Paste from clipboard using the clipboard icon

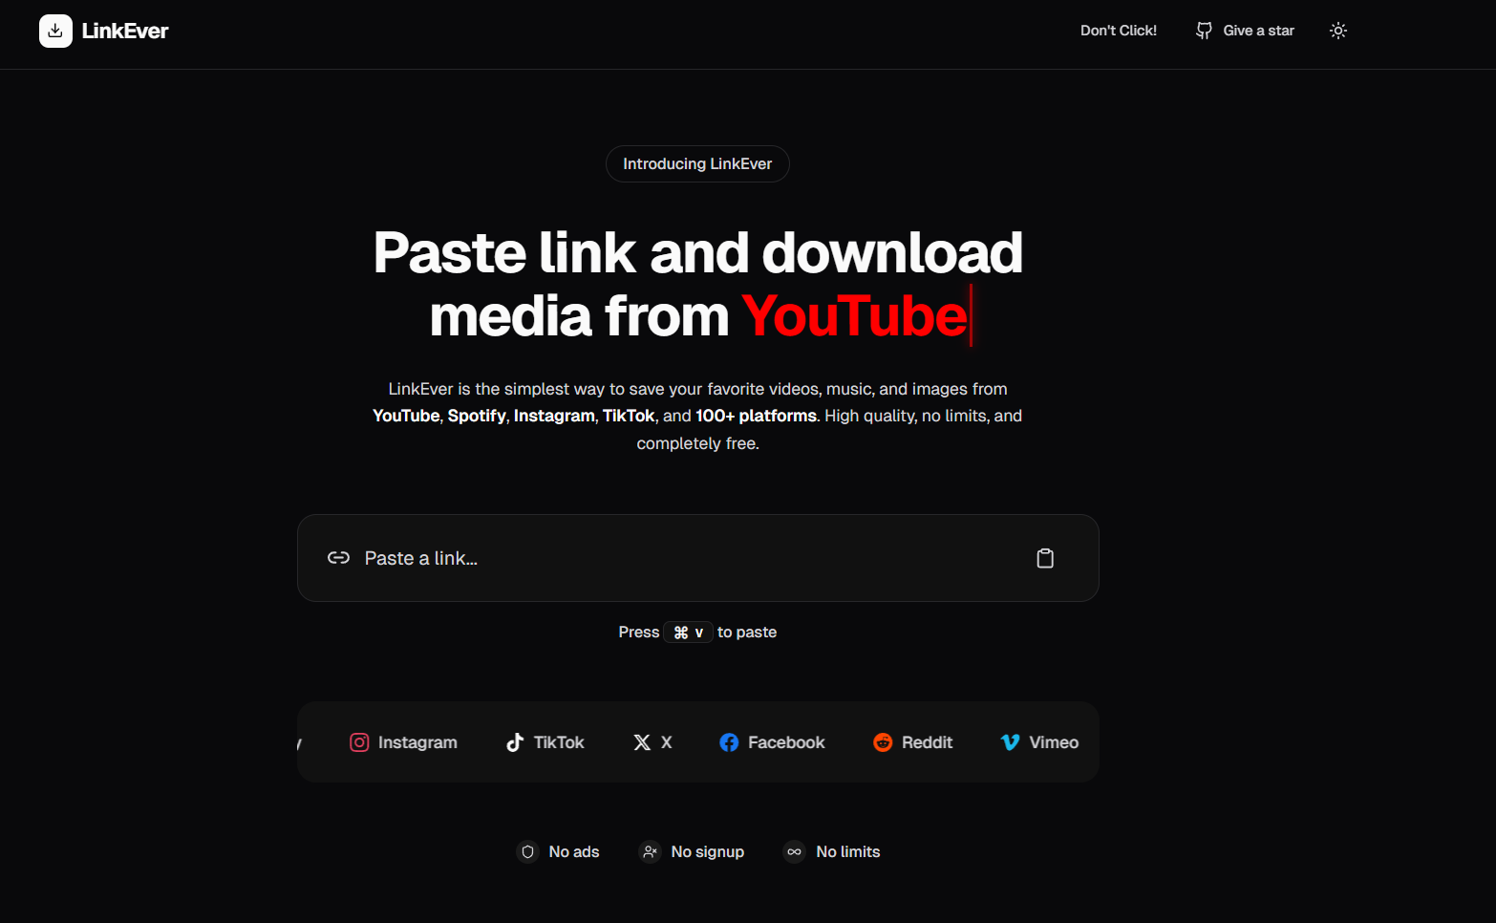click(x=1045, y=558)
